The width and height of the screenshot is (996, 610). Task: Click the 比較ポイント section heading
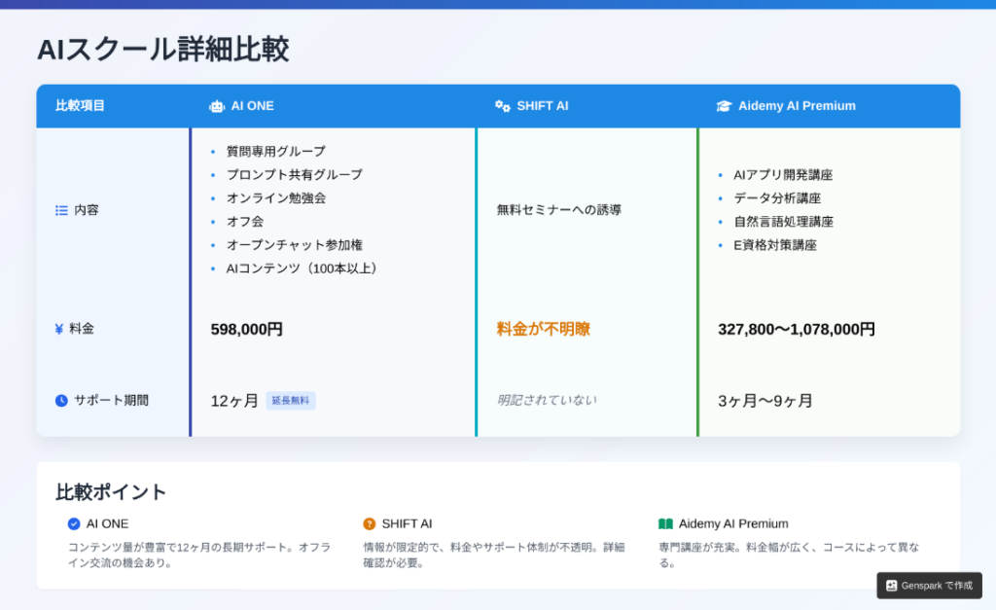111,491
